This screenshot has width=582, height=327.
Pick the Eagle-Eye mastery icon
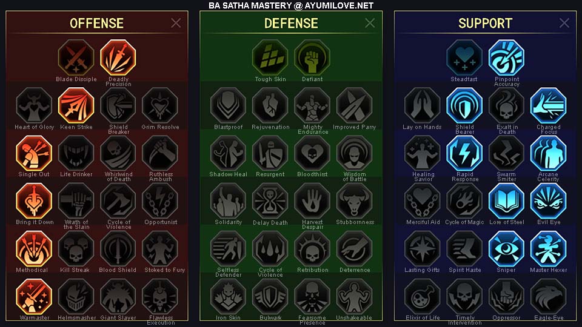click(548, 297)
